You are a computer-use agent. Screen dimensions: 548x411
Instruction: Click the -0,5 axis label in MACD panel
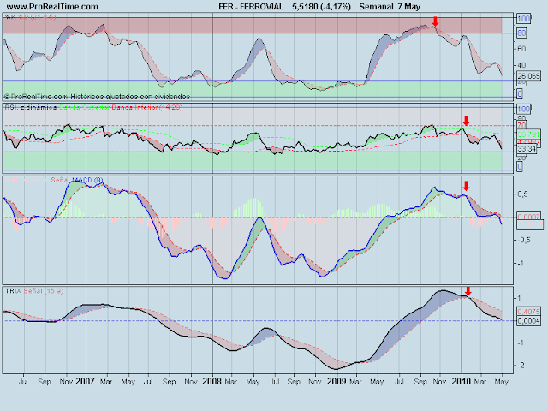tap(522, 240)
